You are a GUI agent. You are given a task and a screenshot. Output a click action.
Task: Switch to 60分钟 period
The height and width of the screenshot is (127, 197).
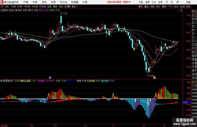click(x=42, y=7)
